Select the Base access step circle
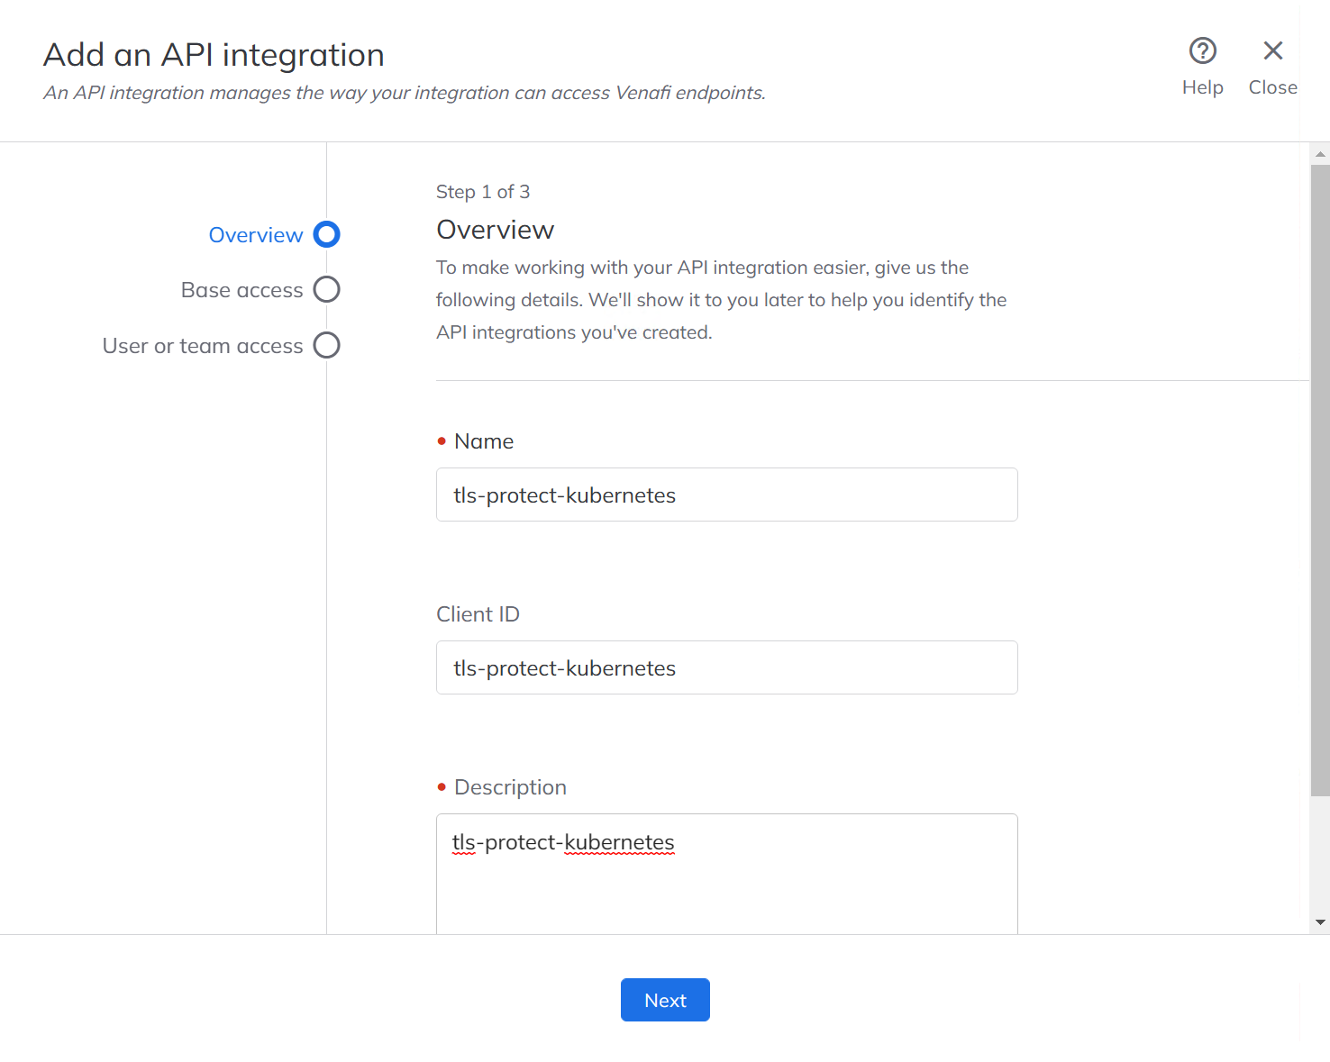 326,289
